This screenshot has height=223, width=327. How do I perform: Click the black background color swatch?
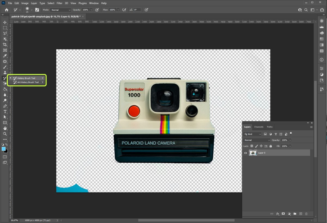tap(6, 151)
